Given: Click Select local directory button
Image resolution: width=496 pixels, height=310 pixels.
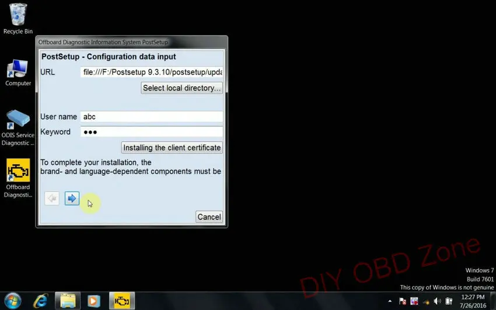Looking at the screenshot, I should (x=181, y=88).
